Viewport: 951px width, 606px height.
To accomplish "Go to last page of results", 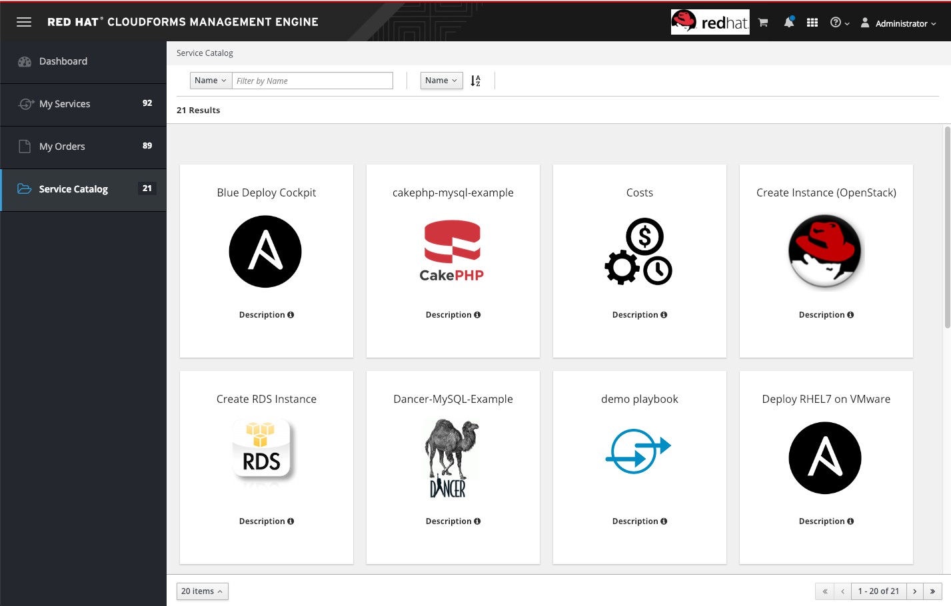I will [x=933, y=591].
